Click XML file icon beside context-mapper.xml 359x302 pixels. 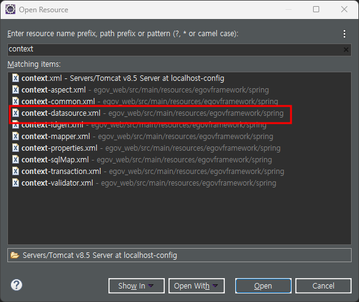pyautogui.click(x=15, y=137)
